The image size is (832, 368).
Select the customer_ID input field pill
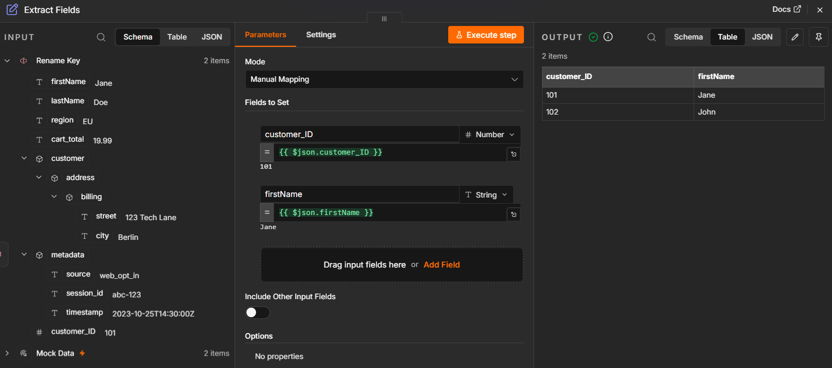(x=73, y=332)
